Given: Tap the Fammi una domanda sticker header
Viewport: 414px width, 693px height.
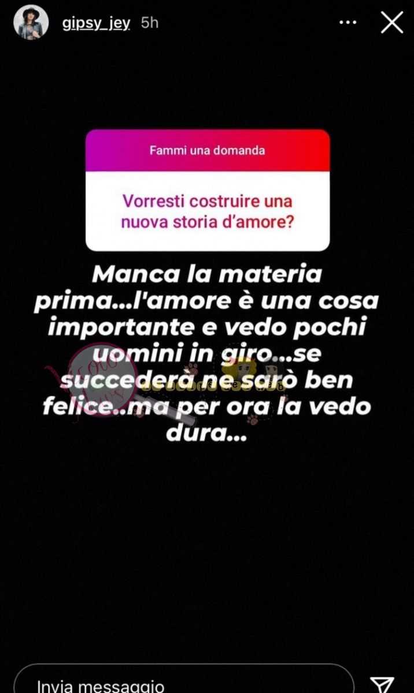Looking at the screenshot, I should [x=208, y=150].
